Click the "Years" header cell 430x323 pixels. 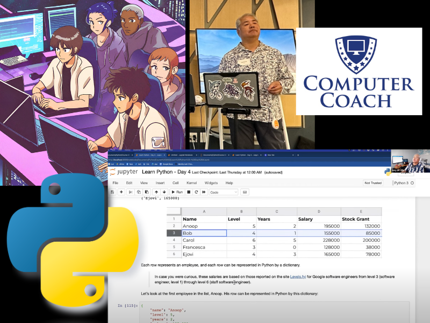[277, 219]
